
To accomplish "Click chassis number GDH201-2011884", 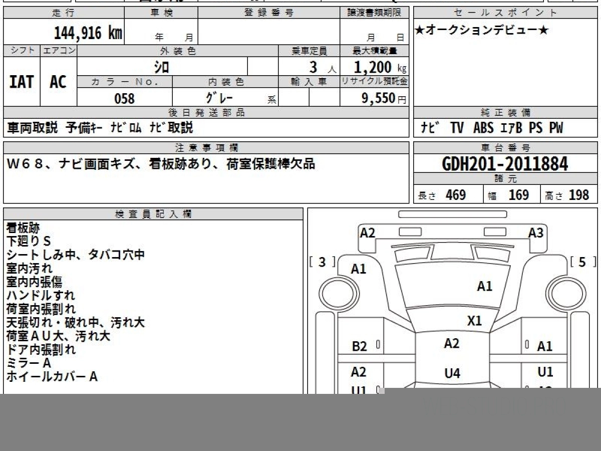I will tap(505, 164).
